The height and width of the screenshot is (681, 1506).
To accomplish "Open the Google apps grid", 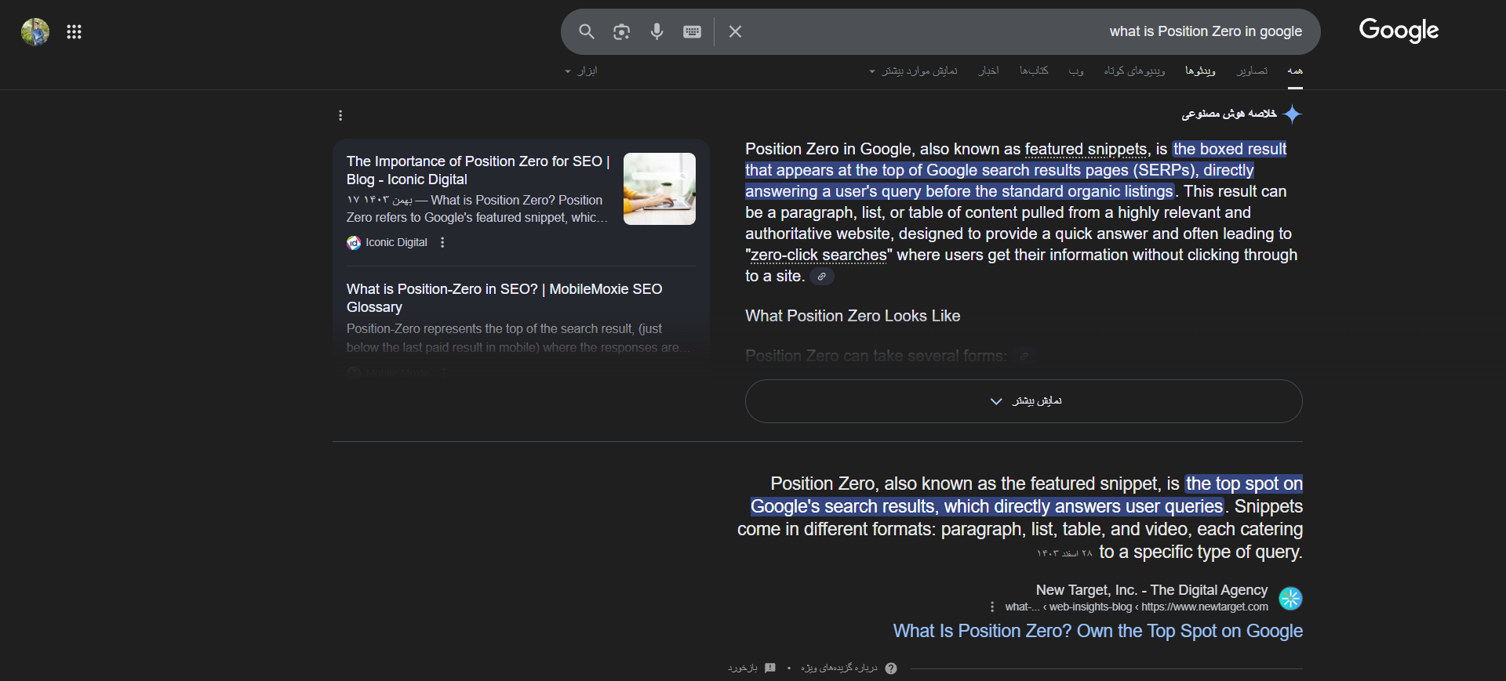I will (74, 31).
